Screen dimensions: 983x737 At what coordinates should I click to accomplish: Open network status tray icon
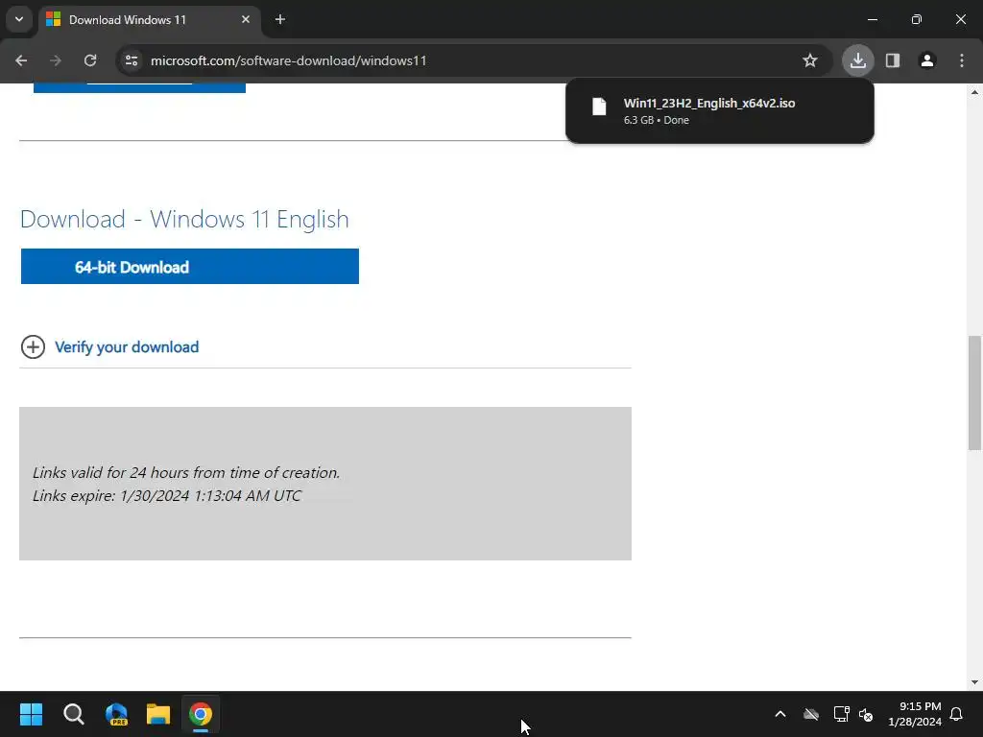[841, 714]
